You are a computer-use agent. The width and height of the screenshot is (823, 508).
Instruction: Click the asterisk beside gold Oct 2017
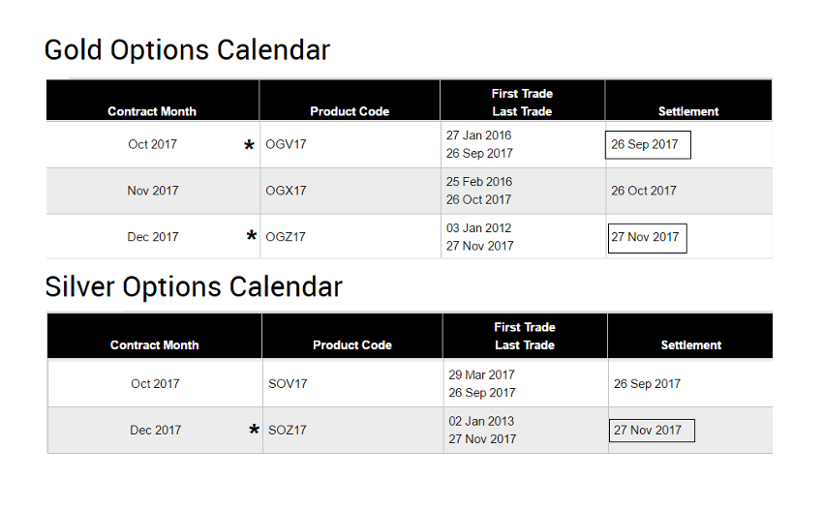pos(249,146)
